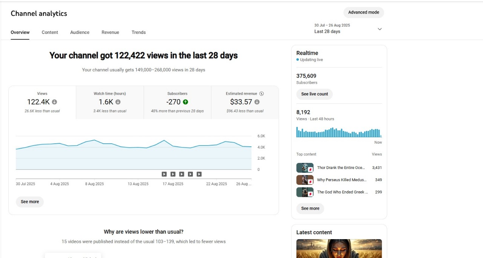This screenshot has height=258, width=483.
Task: Click the middle video marker icon on chart
Action: coord(182,174)
